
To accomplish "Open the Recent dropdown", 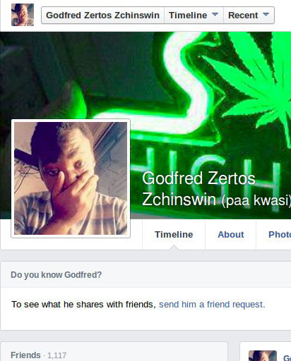I will (x=249, y=16).
